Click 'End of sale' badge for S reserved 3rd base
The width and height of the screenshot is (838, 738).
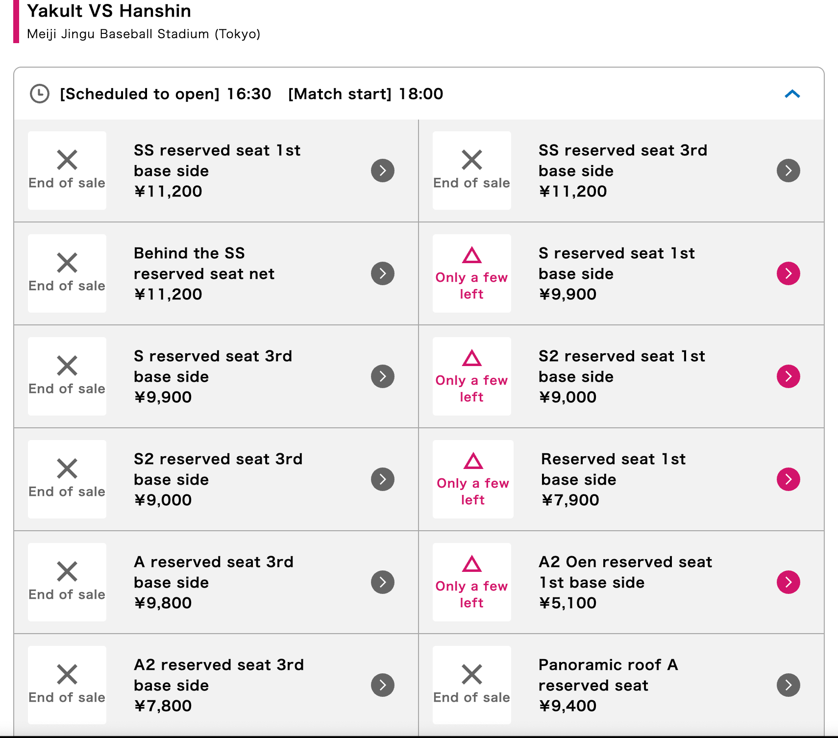pyautogui.click(x=67, y=376)
